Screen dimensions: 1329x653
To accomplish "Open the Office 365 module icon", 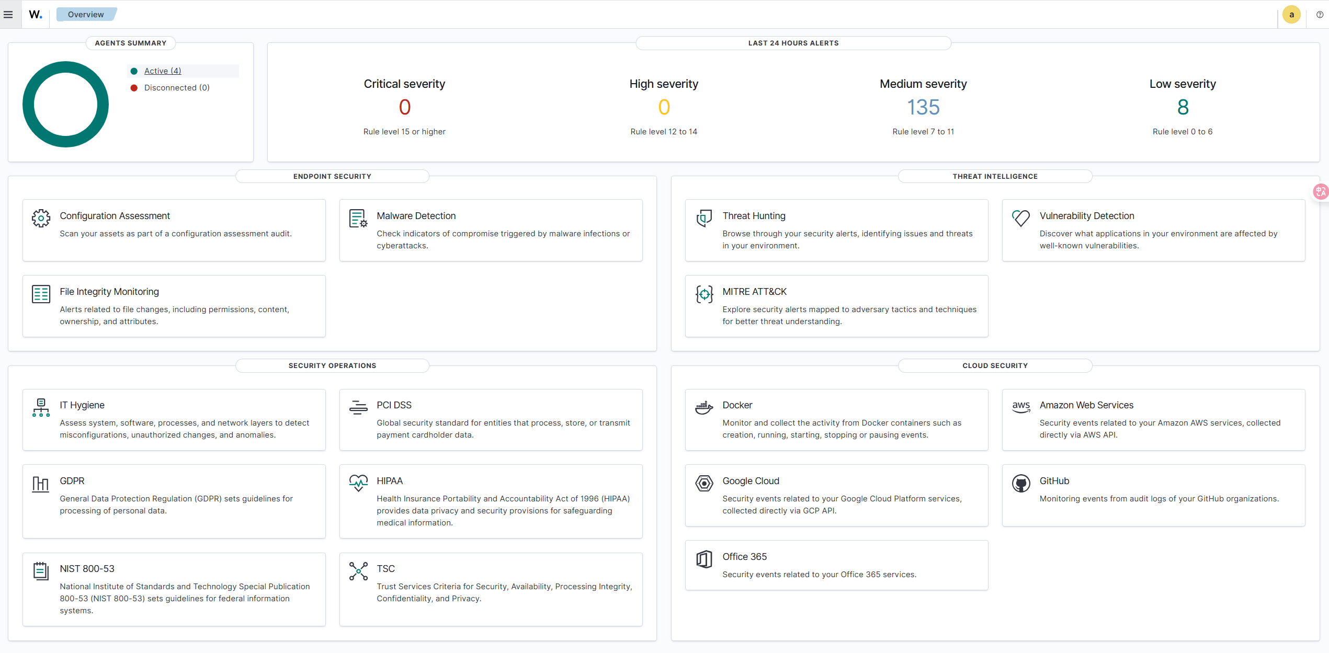I will (705, 559).
